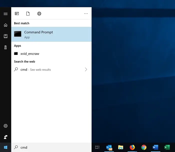The image size is (175, 152).
Task: Filter results by Web globe icon
Action: coord(39,13)
